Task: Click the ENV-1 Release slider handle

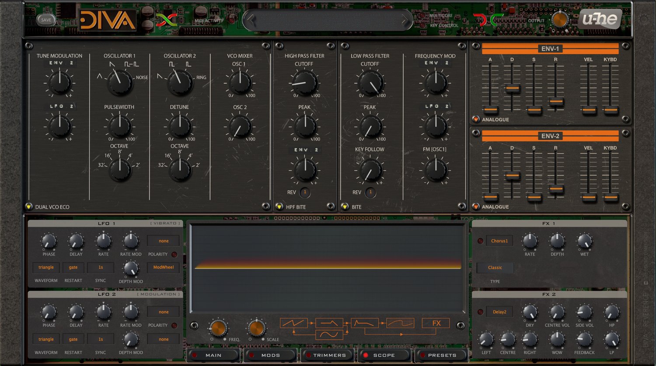Action: [x=556, y=101]
